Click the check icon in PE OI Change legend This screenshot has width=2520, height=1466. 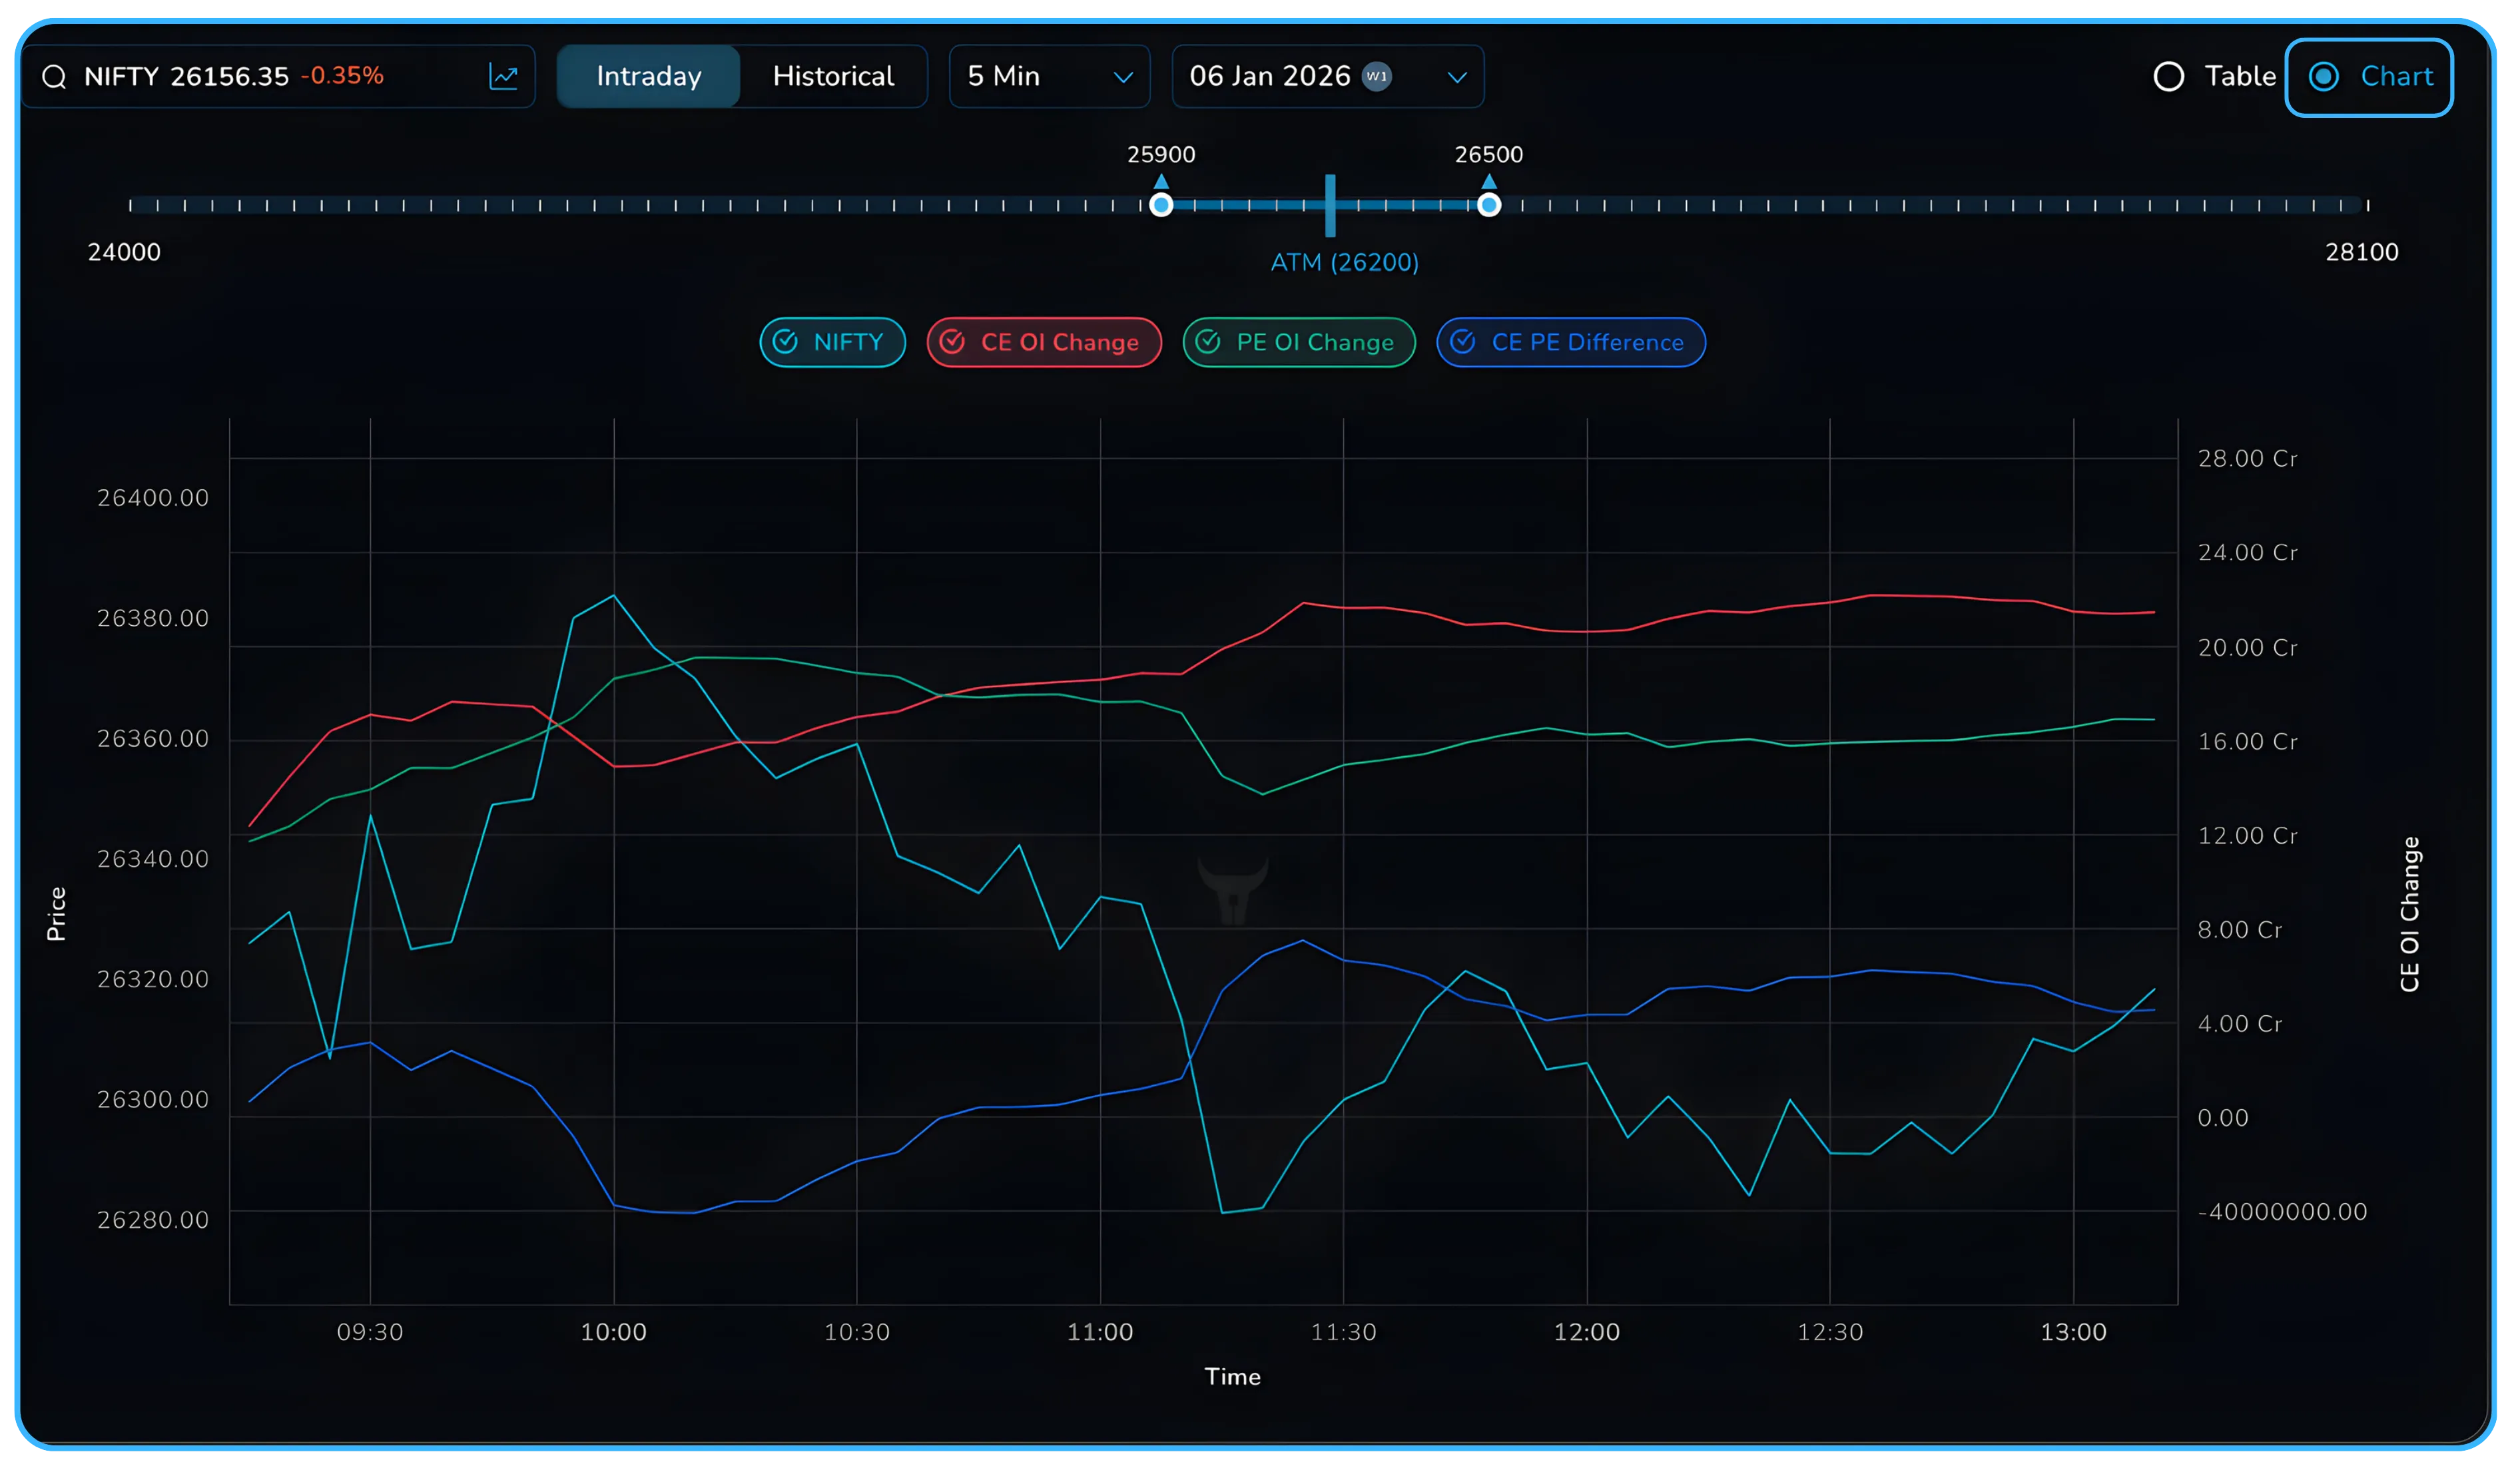pyautogui.click(x=1209, y=342)
